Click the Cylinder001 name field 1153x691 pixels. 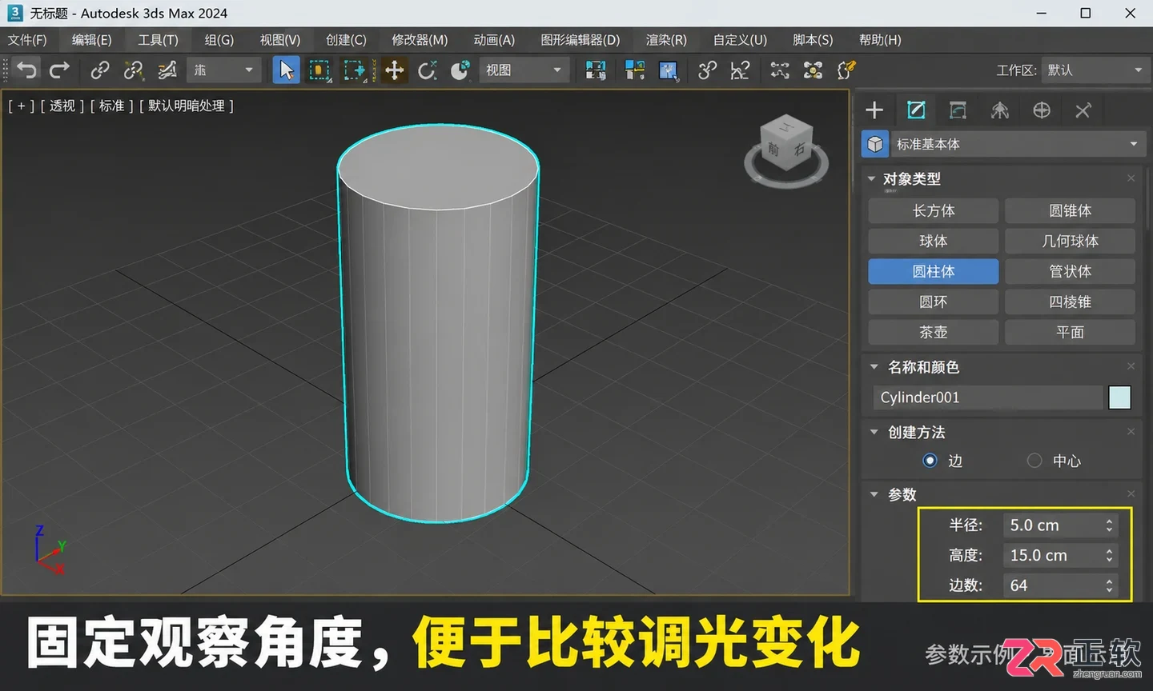[988, 397]
